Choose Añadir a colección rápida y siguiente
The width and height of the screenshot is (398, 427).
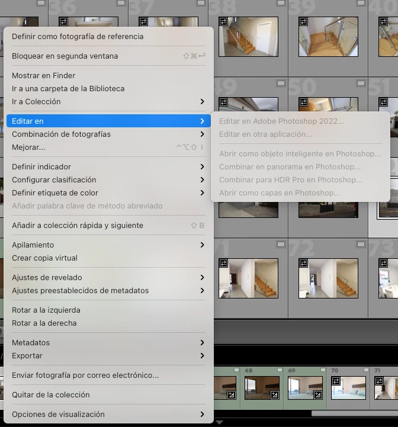pos(108,226)
